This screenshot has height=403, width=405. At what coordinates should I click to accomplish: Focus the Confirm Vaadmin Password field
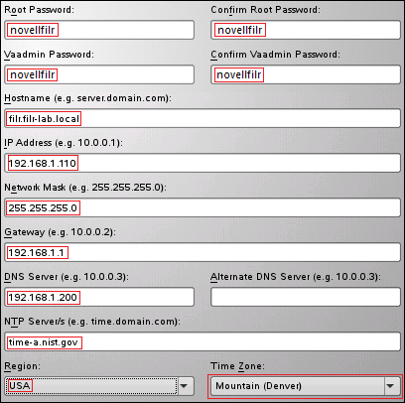306,74
